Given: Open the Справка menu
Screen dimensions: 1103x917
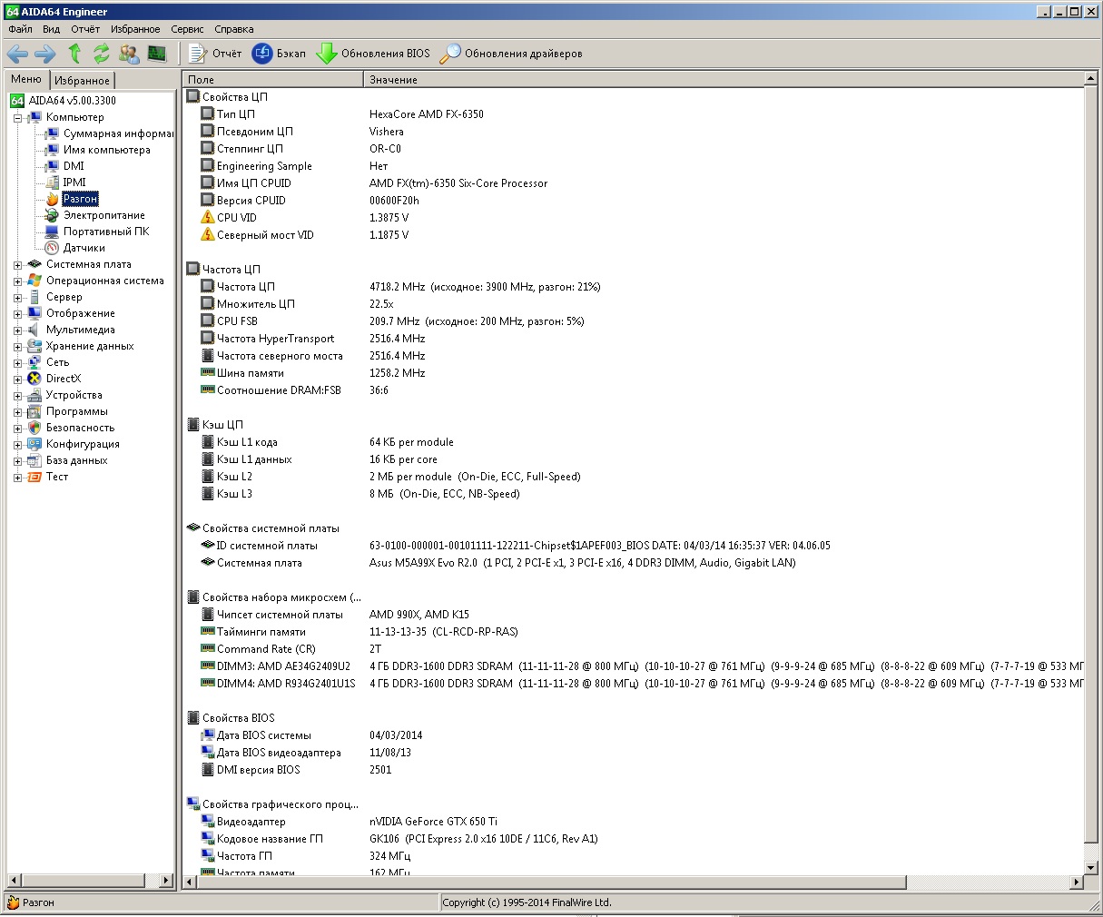Looking at the screenshot, I should coord(234,29).
